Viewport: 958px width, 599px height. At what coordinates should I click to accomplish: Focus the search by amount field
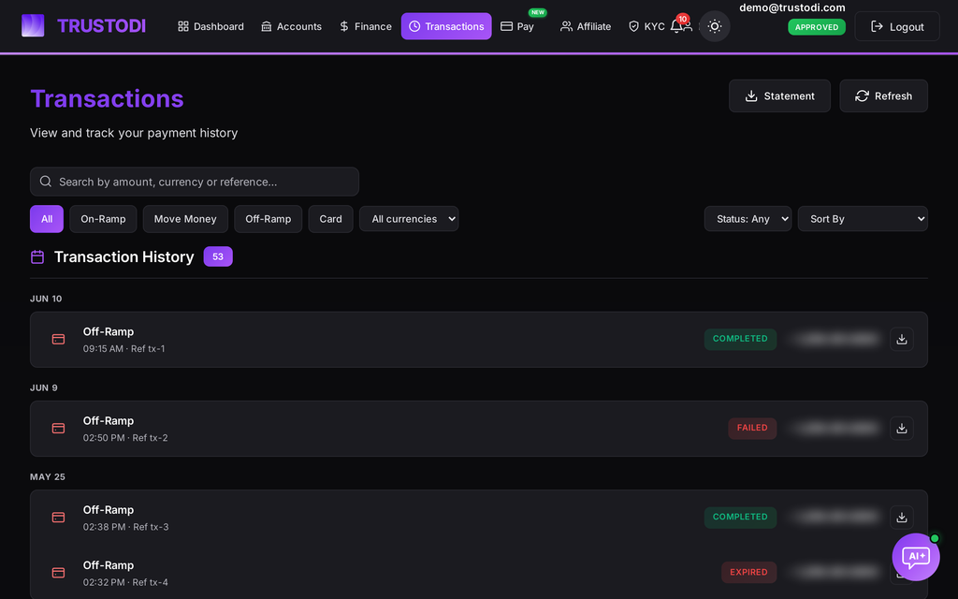click(195, 182)
